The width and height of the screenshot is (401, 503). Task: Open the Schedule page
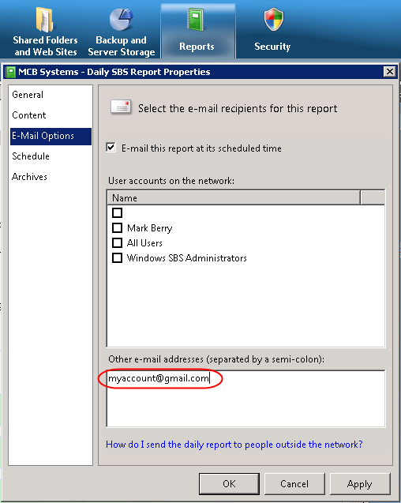[x=31, y=156]
